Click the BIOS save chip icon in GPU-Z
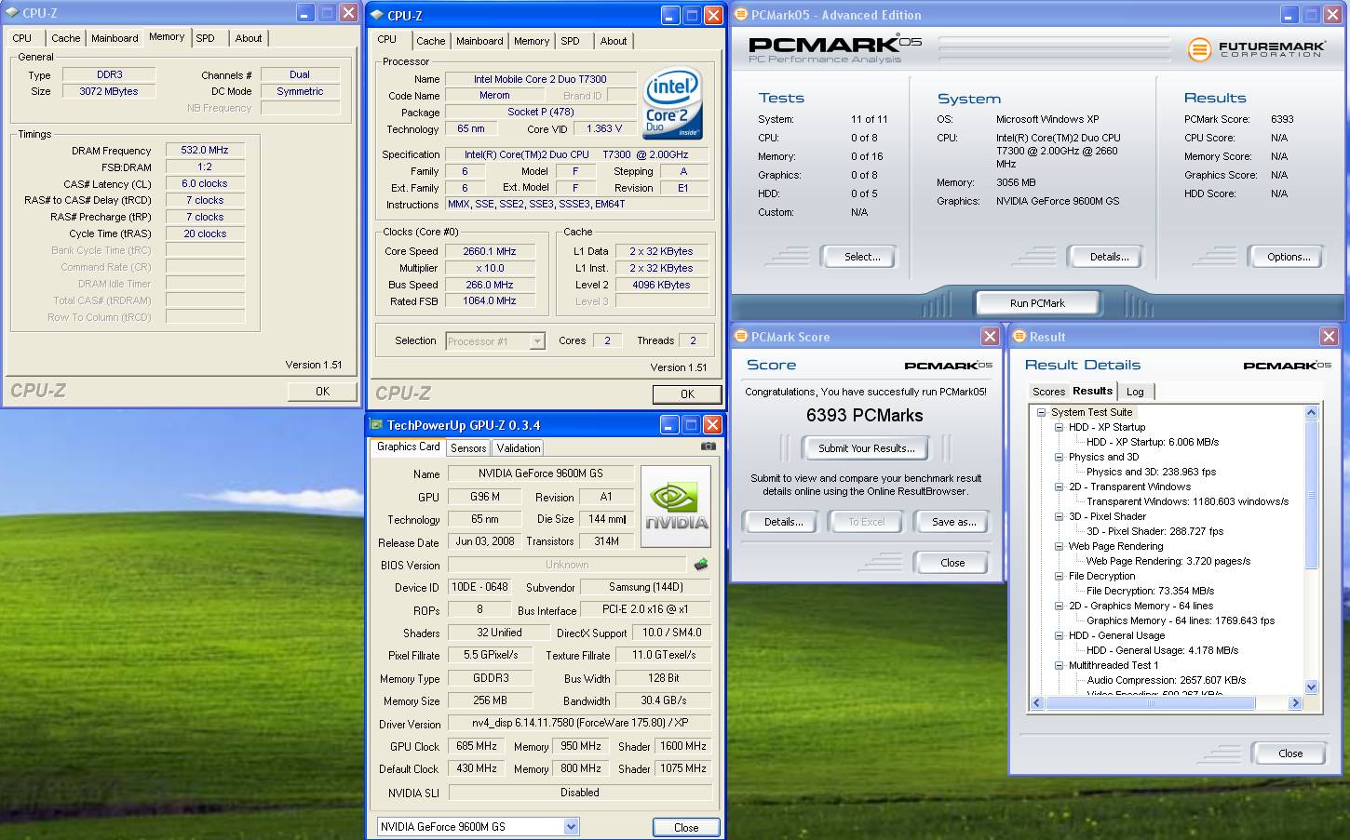 (701, 565)
